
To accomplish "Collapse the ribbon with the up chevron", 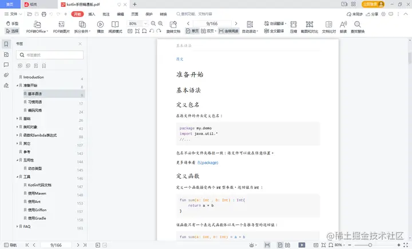I will [406, 14].
